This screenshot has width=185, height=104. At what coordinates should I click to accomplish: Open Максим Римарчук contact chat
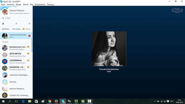coord(16,89)
